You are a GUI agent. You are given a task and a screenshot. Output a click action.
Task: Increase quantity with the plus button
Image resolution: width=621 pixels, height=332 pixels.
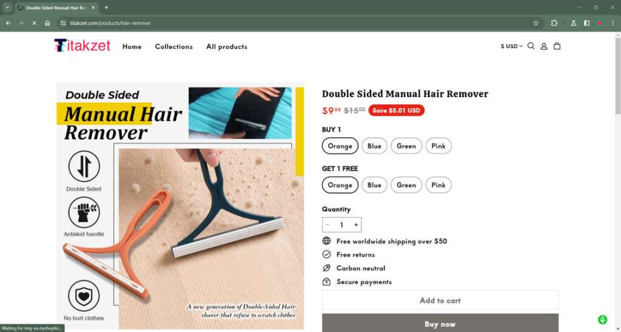coord(356,225)
